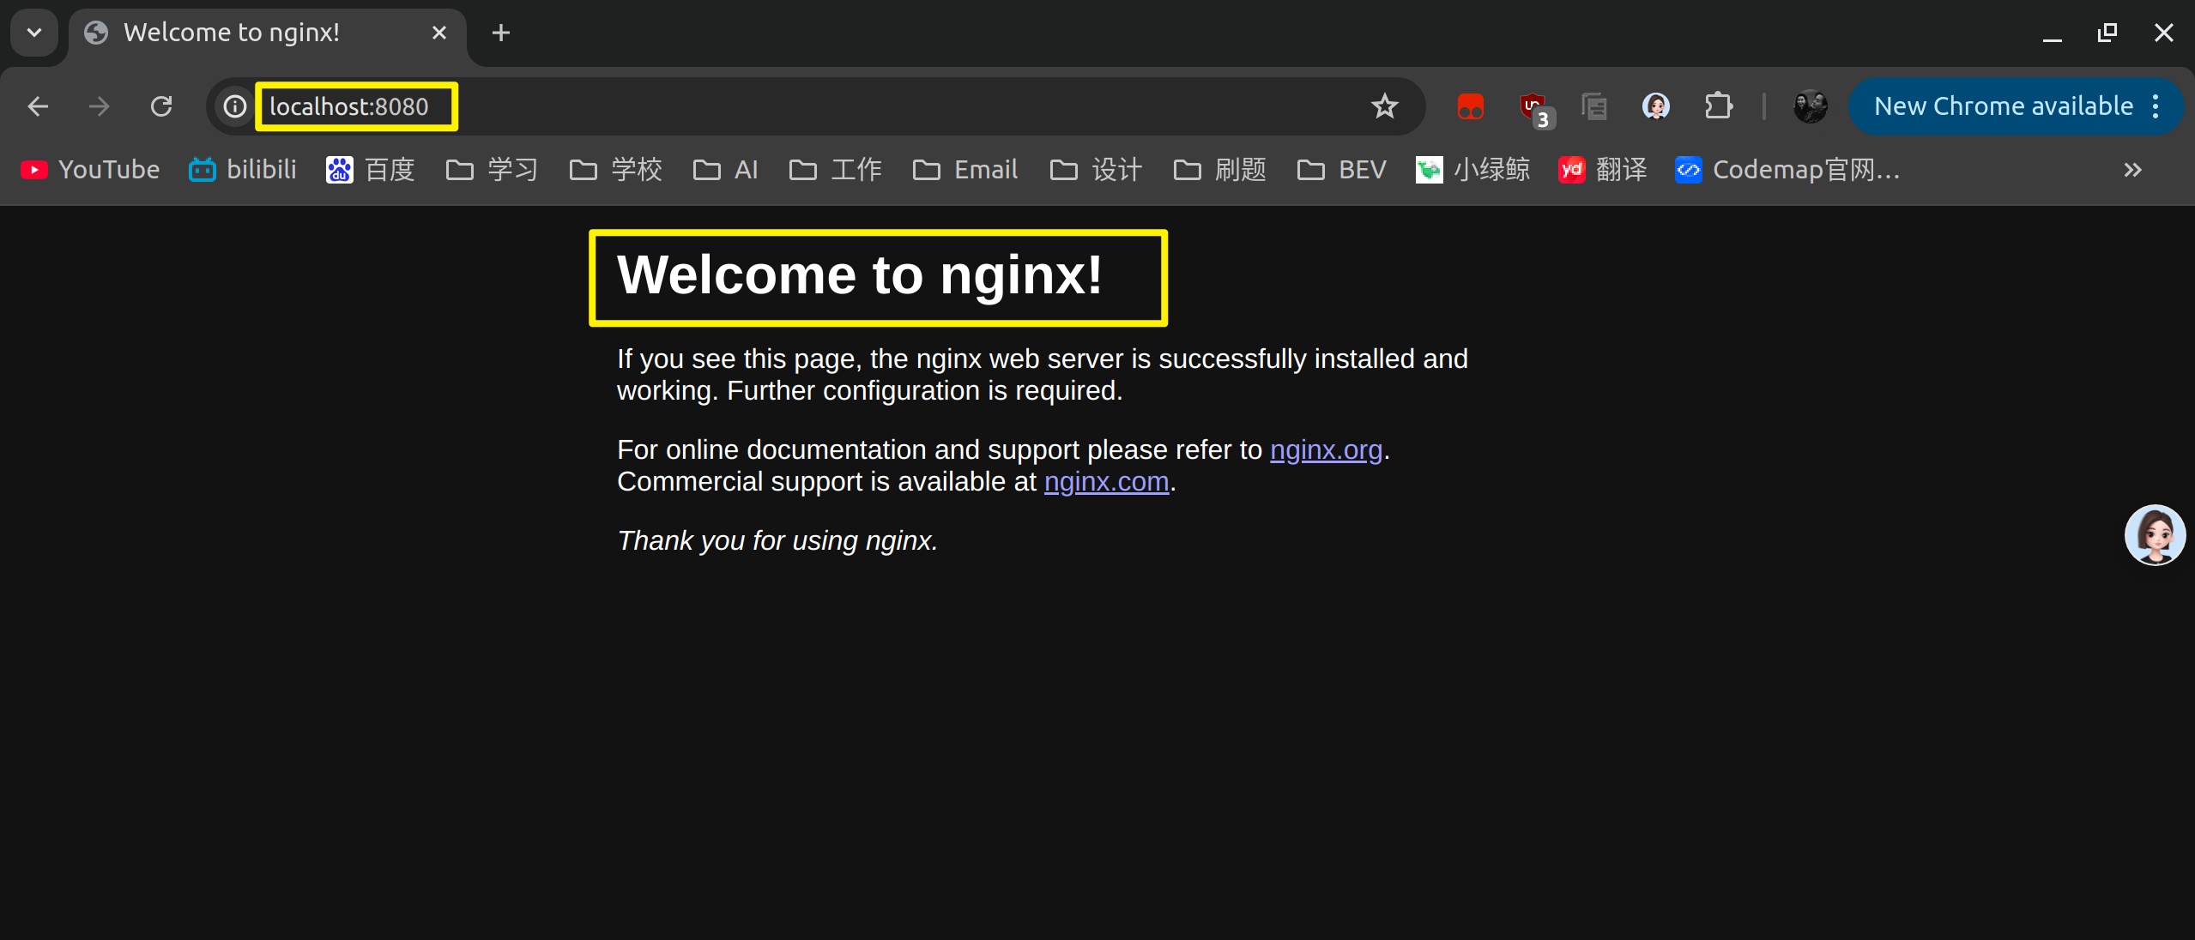
Task: Open the Extensions puzzle piece menu
Action: point(1718,106)
